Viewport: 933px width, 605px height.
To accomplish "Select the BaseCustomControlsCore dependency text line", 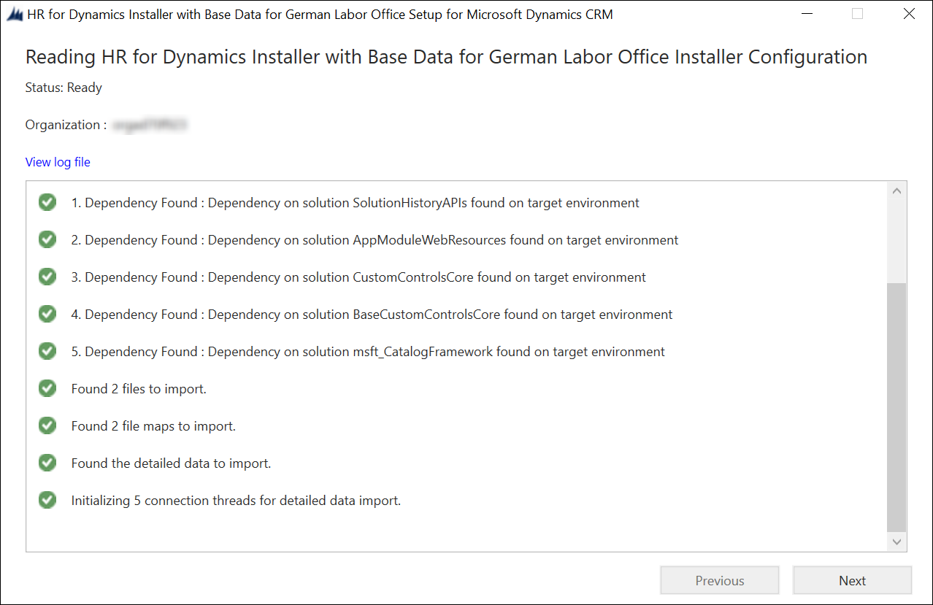I will click(372, 315).
